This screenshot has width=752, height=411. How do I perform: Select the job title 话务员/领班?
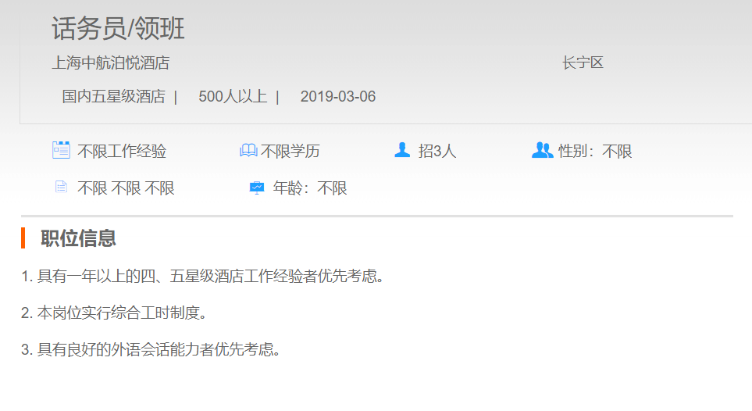click(118, 29)
